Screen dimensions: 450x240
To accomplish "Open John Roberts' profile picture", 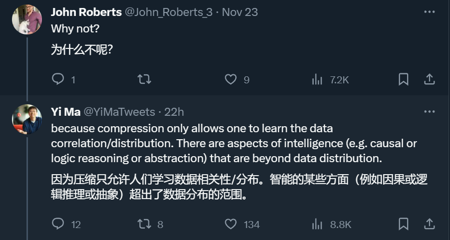I will [x=27, y=19].
